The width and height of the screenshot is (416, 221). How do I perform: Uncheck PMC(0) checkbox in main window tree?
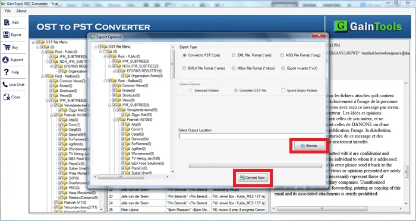(x=61, y=188)
